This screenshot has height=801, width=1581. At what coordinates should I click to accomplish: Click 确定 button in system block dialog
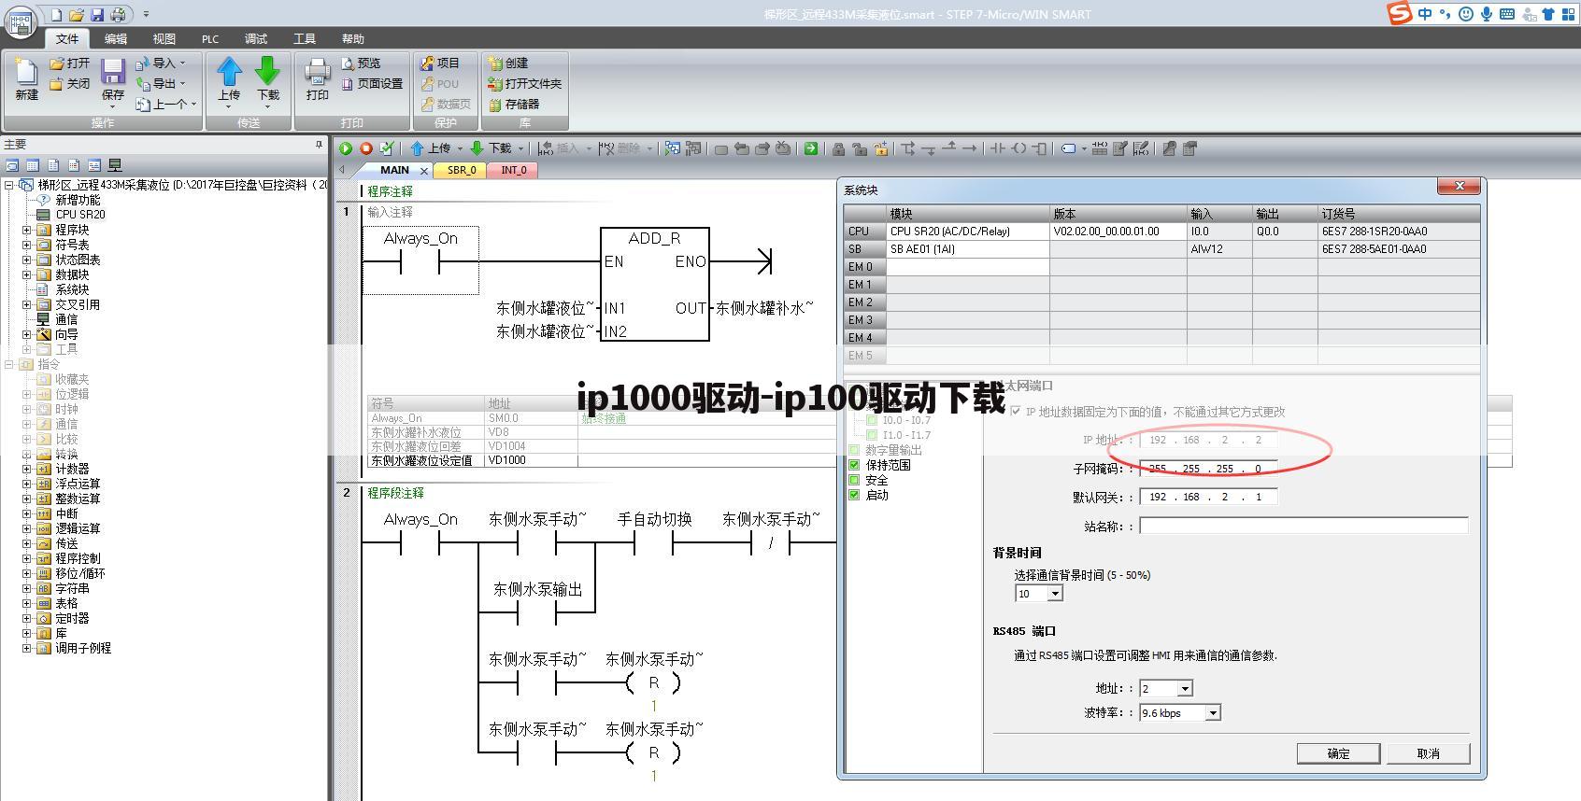coord(1338,753)
